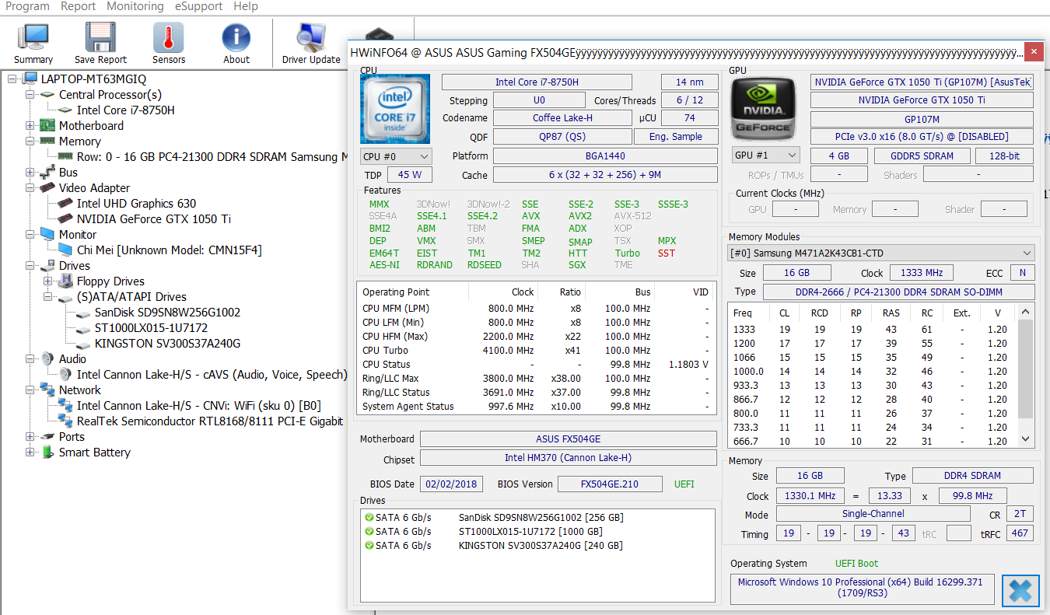The image size is (1050, 615).
Task: Click the Memory module tree icon
Action: click(x=47, y=141)
